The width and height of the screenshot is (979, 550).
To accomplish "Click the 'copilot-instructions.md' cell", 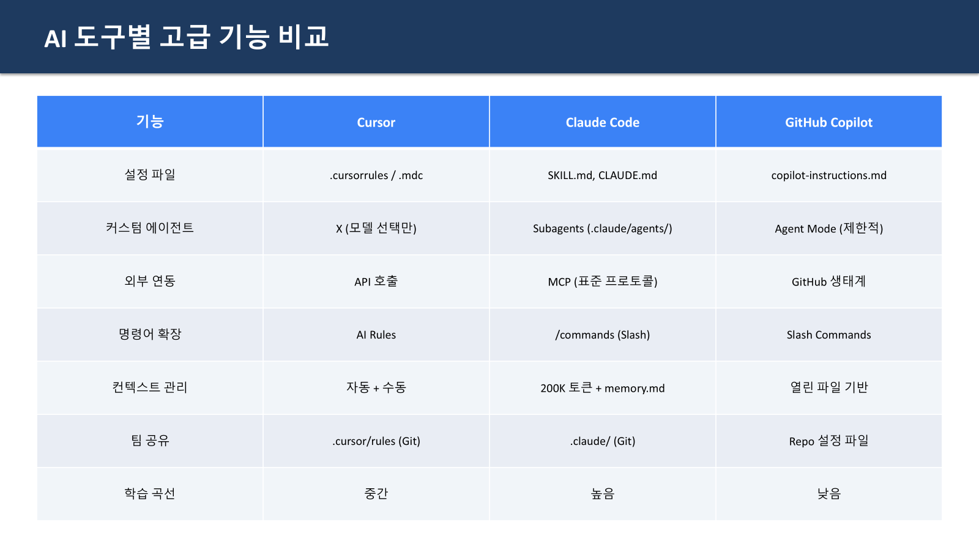I will [829, 175].
